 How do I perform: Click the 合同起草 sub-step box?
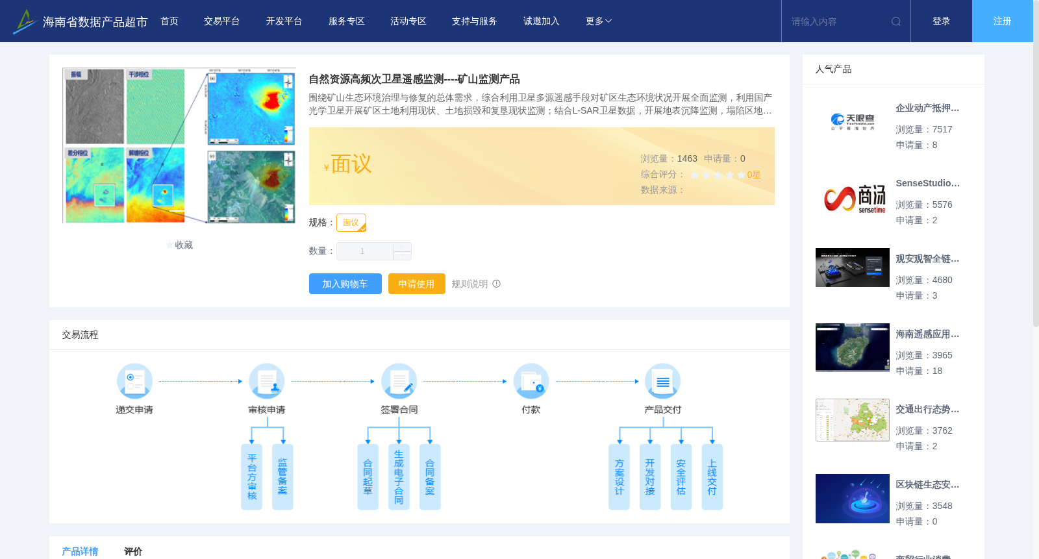(368, 477)
